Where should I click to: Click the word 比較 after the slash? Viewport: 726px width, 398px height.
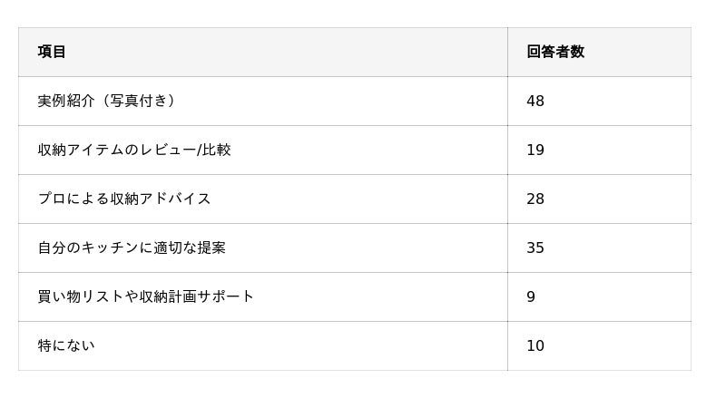point(217,150)
